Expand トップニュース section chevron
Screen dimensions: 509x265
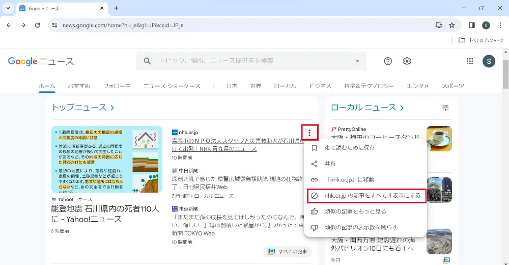[112, 108]
